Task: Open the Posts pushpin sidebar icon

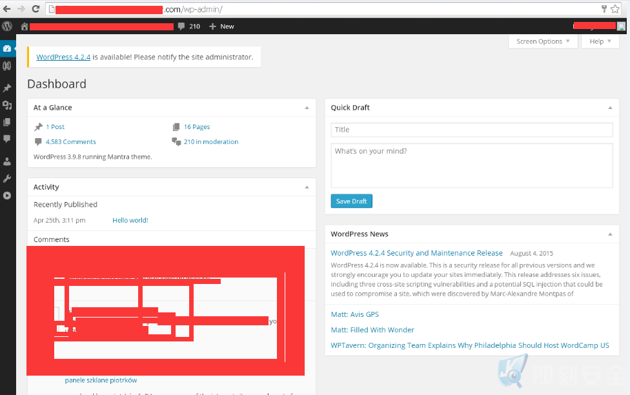Action: tap(7, 88)
